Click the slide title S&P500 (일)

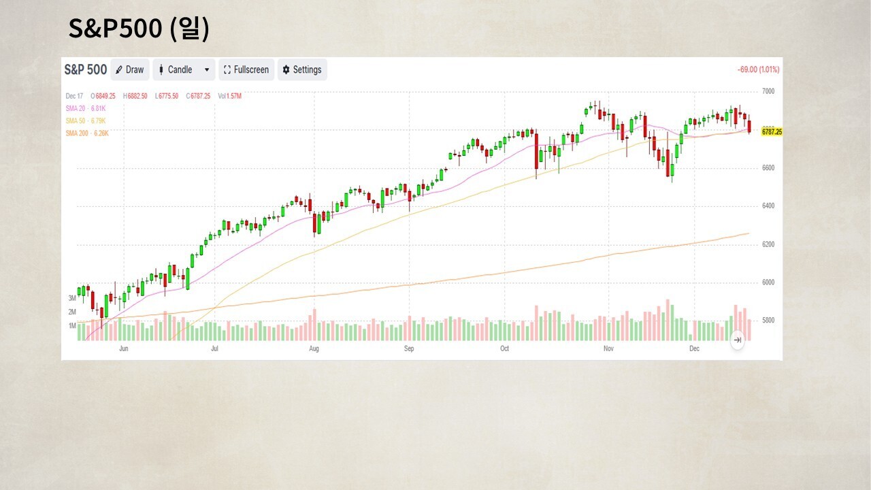[x=139, y=29]
